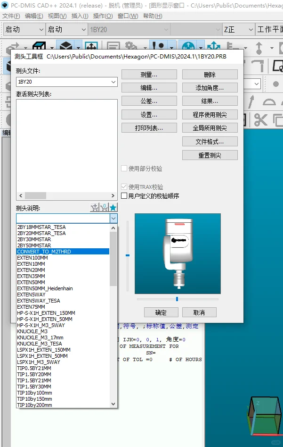Viewport: 283px width, 447px height.
Task: Open the Z正 workplane dropdown
Action: [x=238, y=29]
